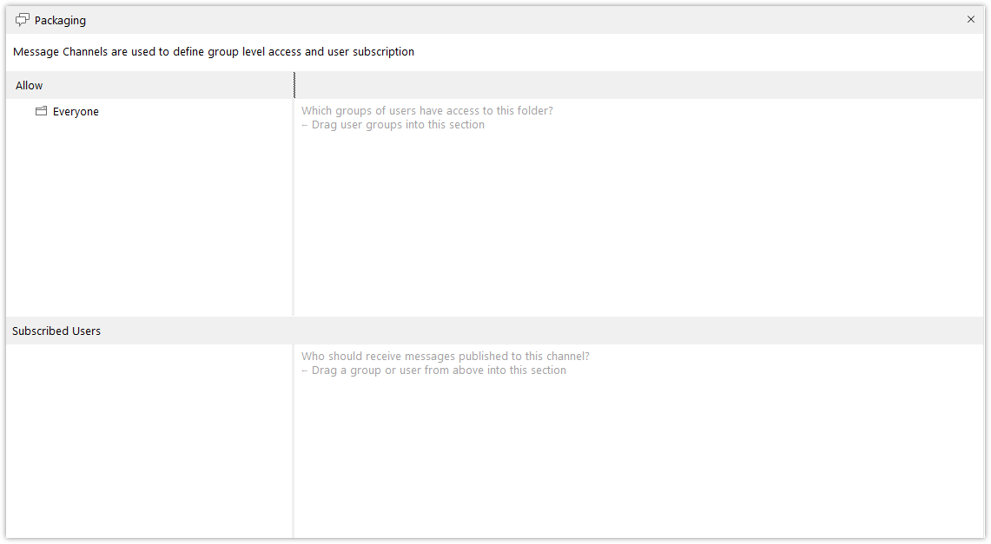991x544 pixels.
Task: Click the Packaging message channel icon
Action: pyautogui.click(x=22, y=20)
